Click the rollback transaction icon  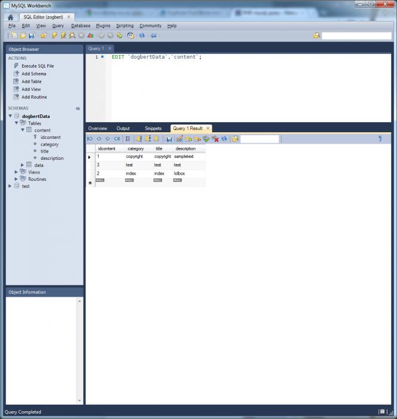[x=110, y=35]
